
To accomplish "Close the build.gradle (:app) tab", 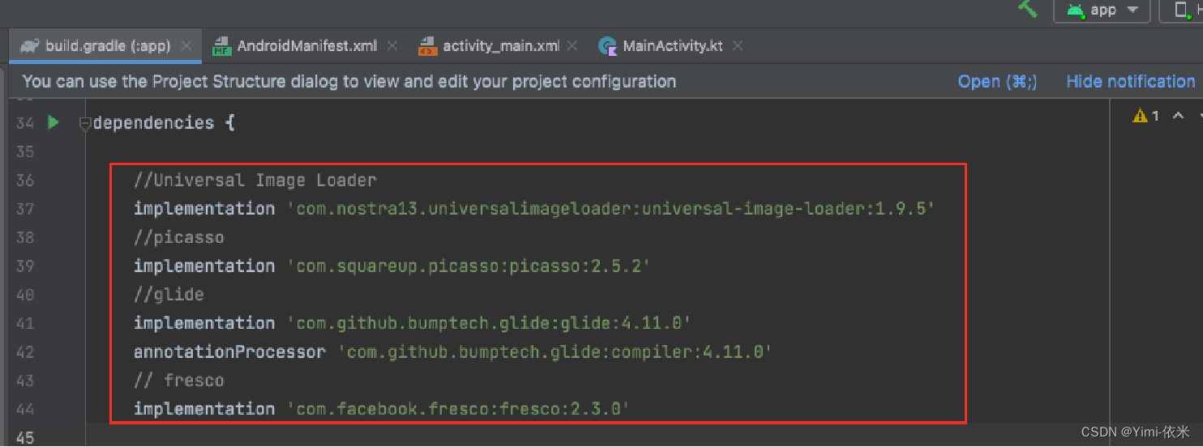I will pos(187,46).
